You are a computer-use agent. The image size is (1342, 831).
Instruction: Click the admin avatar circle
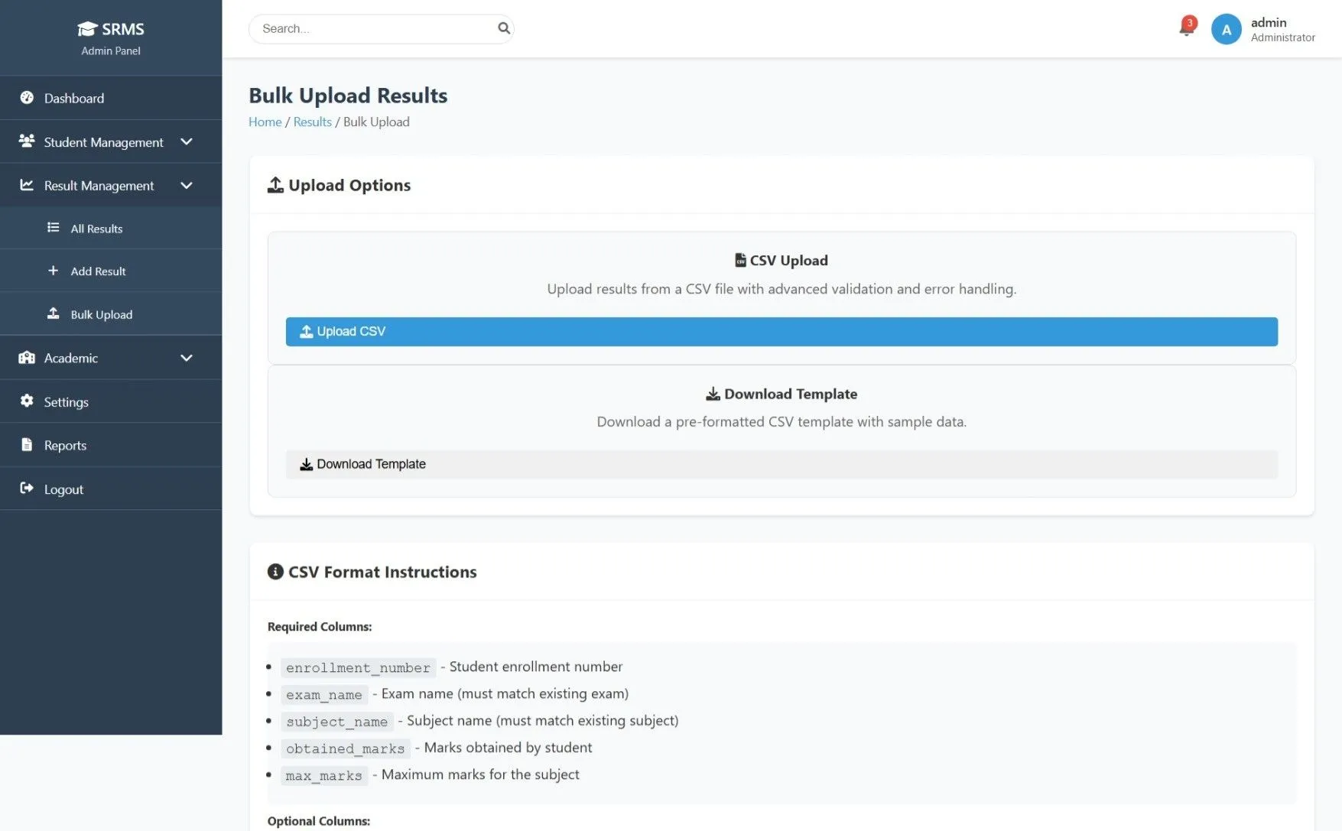coord(1226,28)
